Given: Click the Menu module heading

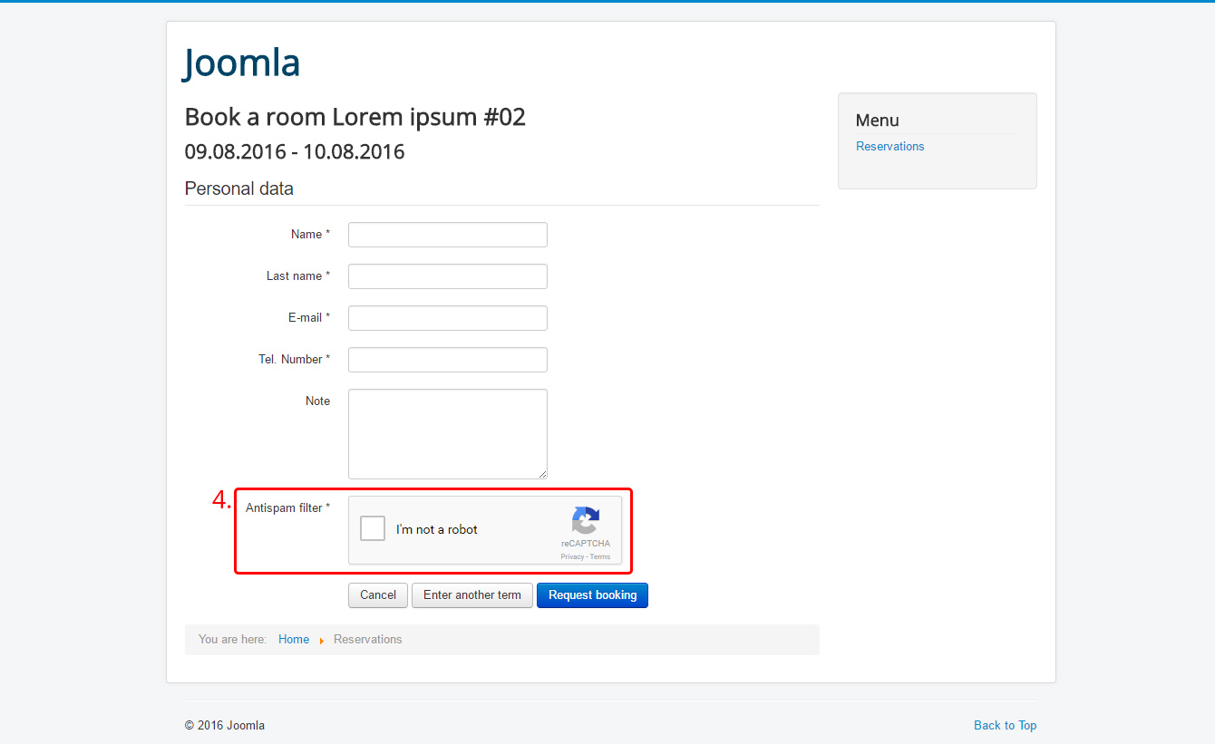Looking at the screenshot, I should point(878,121).
